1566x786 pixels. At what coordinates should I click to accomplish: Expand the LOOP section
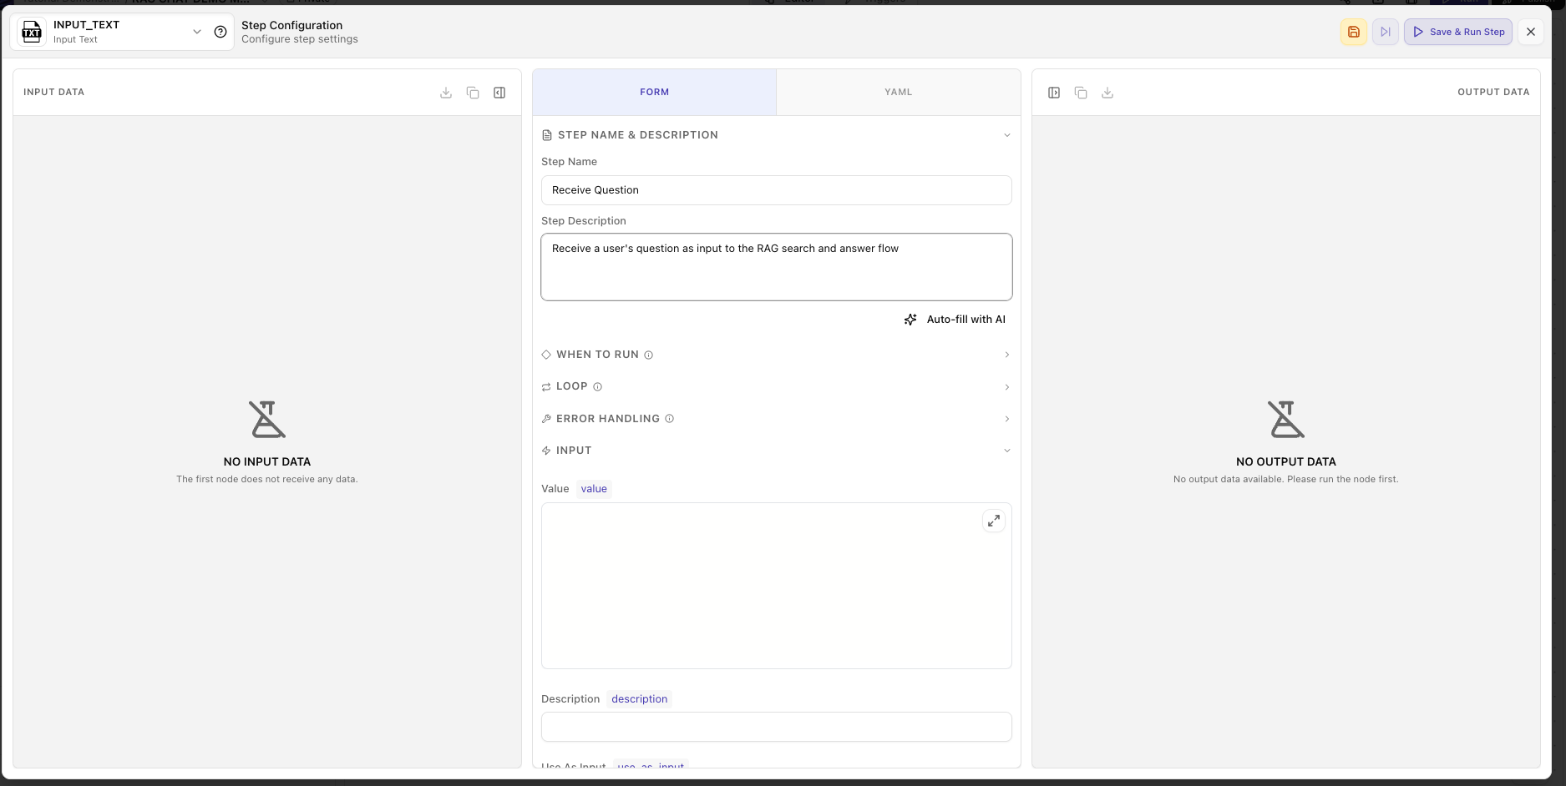click(1007, 387)
